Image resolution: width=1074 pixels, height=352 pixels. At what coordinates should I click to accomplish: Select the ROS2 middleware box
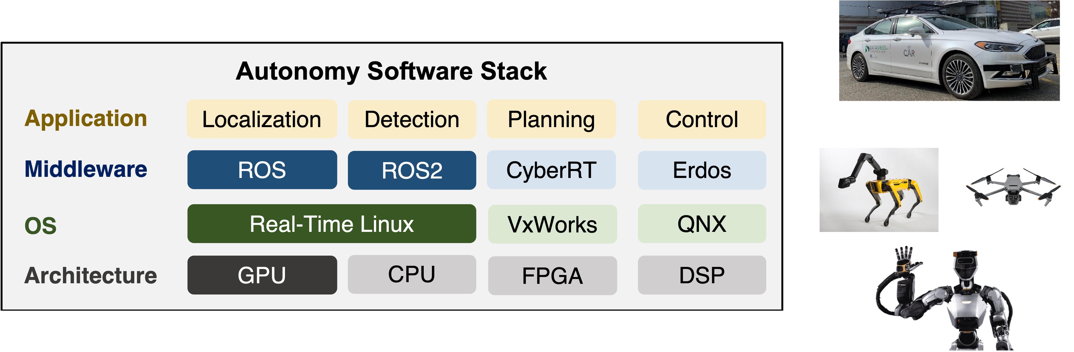point(412,170)
